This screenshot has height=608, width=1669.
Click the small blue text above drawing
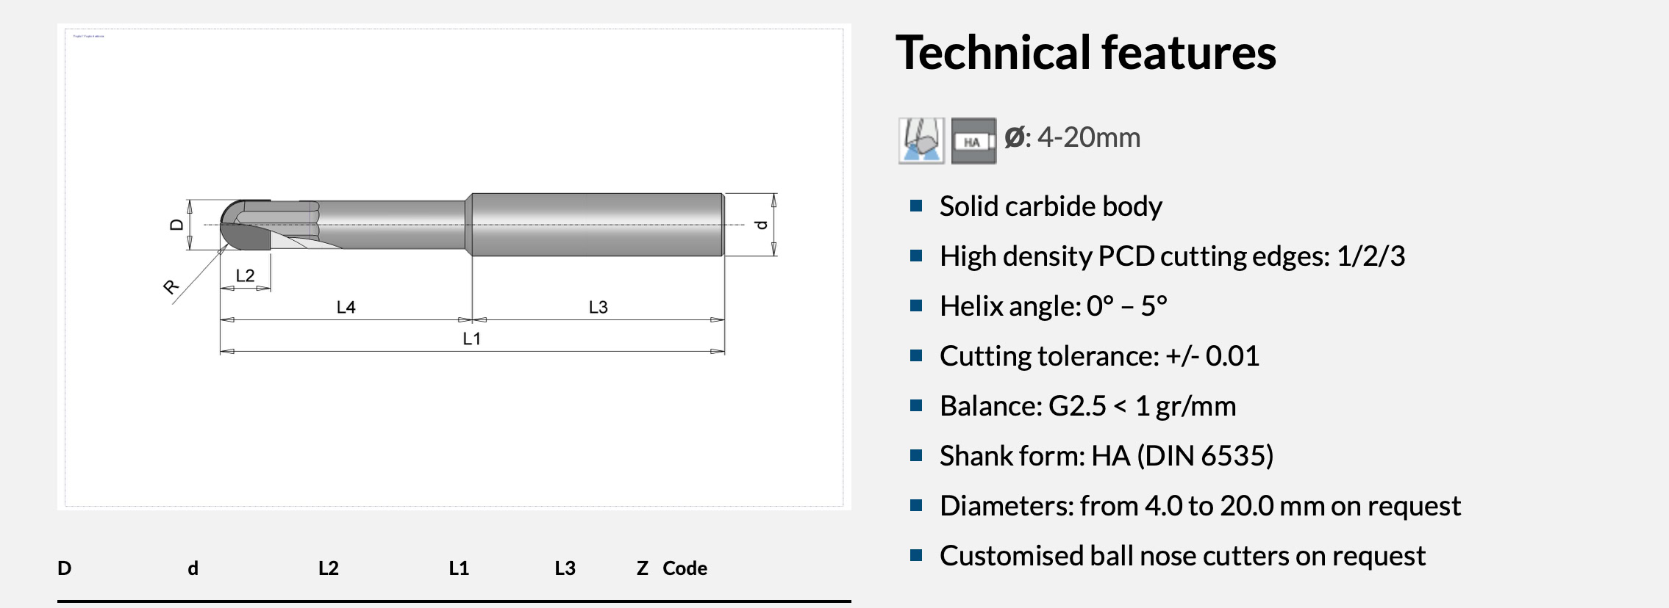[89, 36]
